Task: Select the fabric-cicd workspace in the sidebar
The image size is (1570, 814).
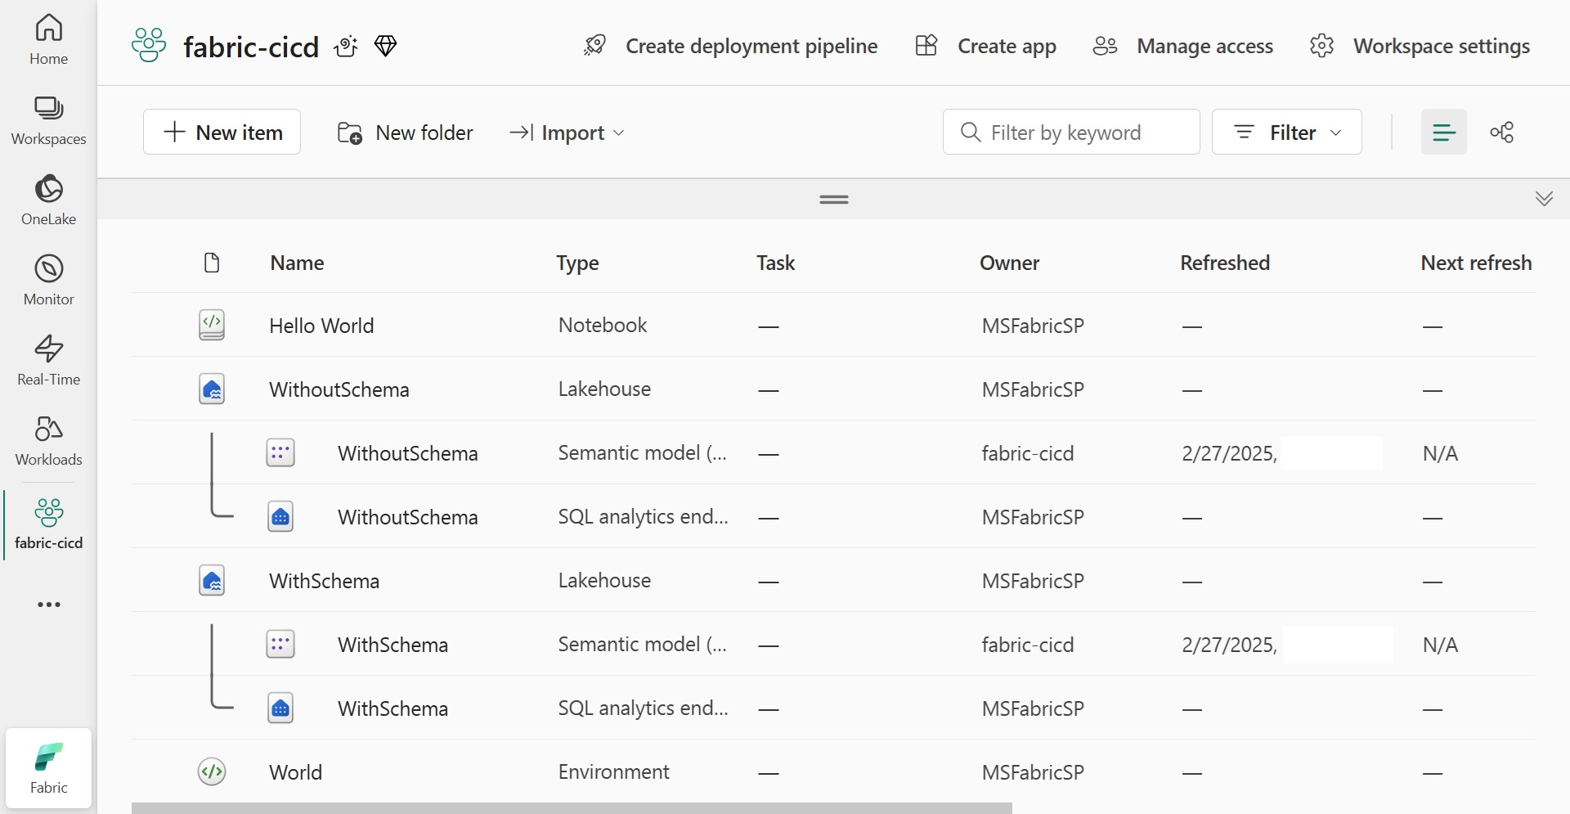Action: [48, 524]
